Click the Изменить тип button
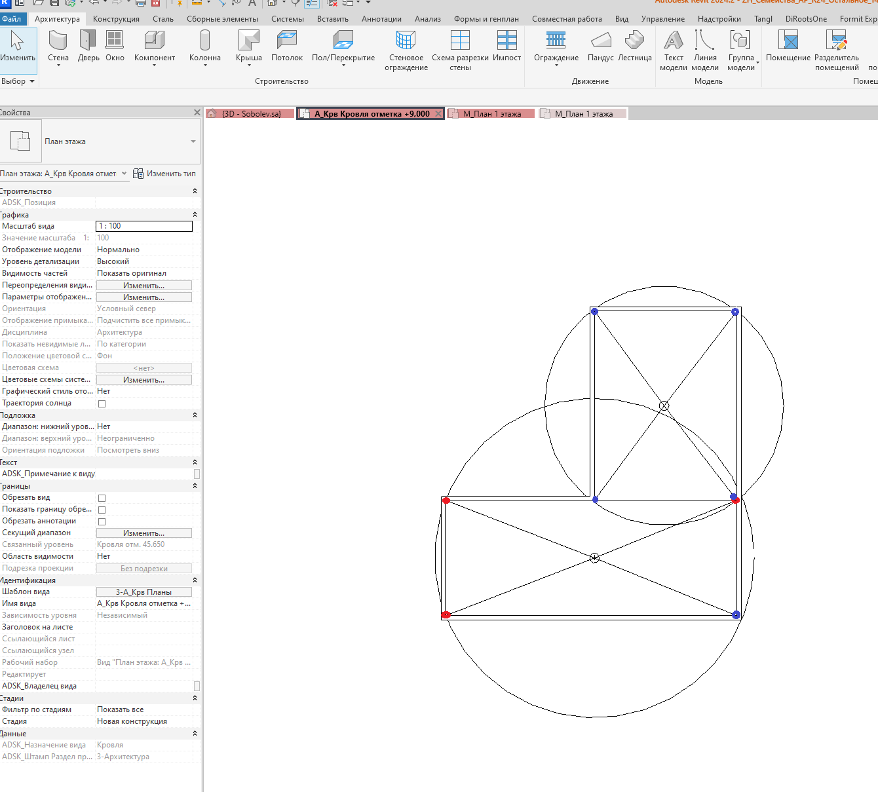878x792 pixels. coord(164,174)
